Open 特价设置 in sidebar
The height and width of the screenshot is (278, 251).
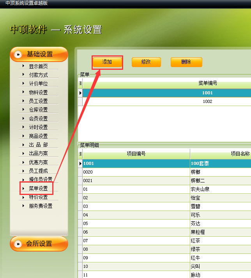click(38, 197)
